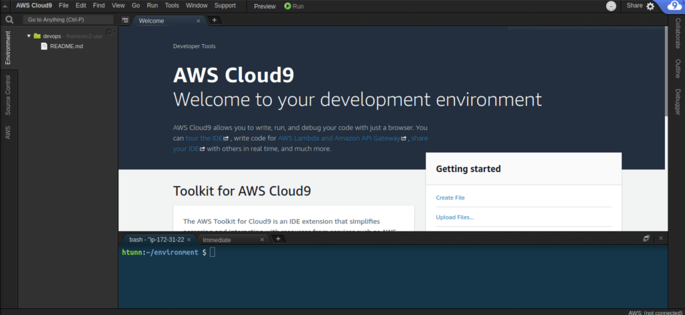Select the devops folder icon
Viewport: 685px width, 315px height.
pyautogui.click(x=37, y=36)
